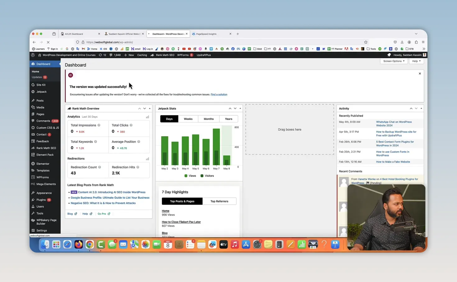The height and width of the screenshot is (282, 457).
Task: Open the Jetpack sidebar menu
Action: click(41, 92)
